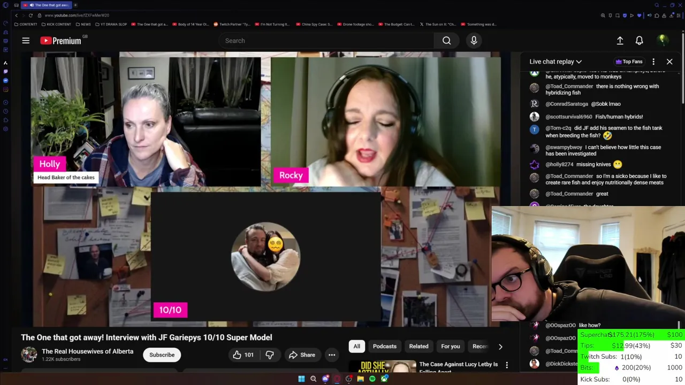
Task: Open the NEWS bookmarks folder
Action: click(83, 24)
